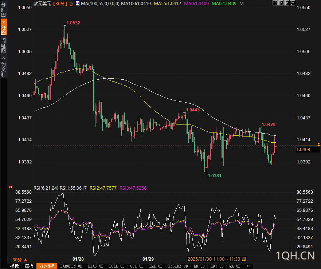
Task: Click the 01/28 date axis label
Action: (78, 259)
